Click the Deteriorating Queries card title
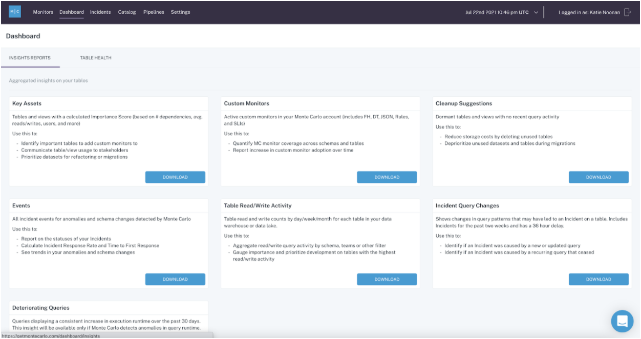 pos(41,308)
